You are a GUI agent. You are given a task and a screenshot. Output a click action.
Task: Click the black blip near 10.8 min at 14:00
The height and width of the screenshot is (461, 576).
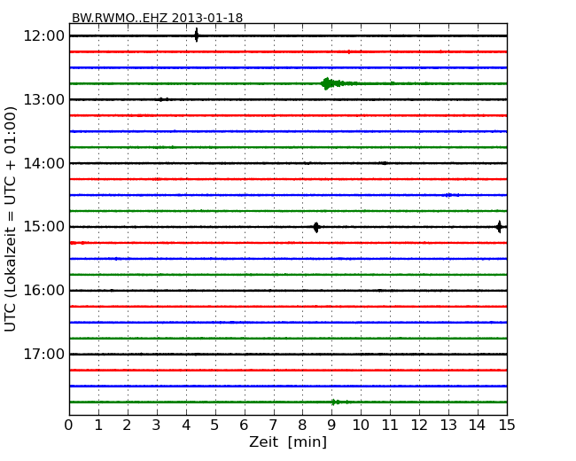[x=384, y=163]
